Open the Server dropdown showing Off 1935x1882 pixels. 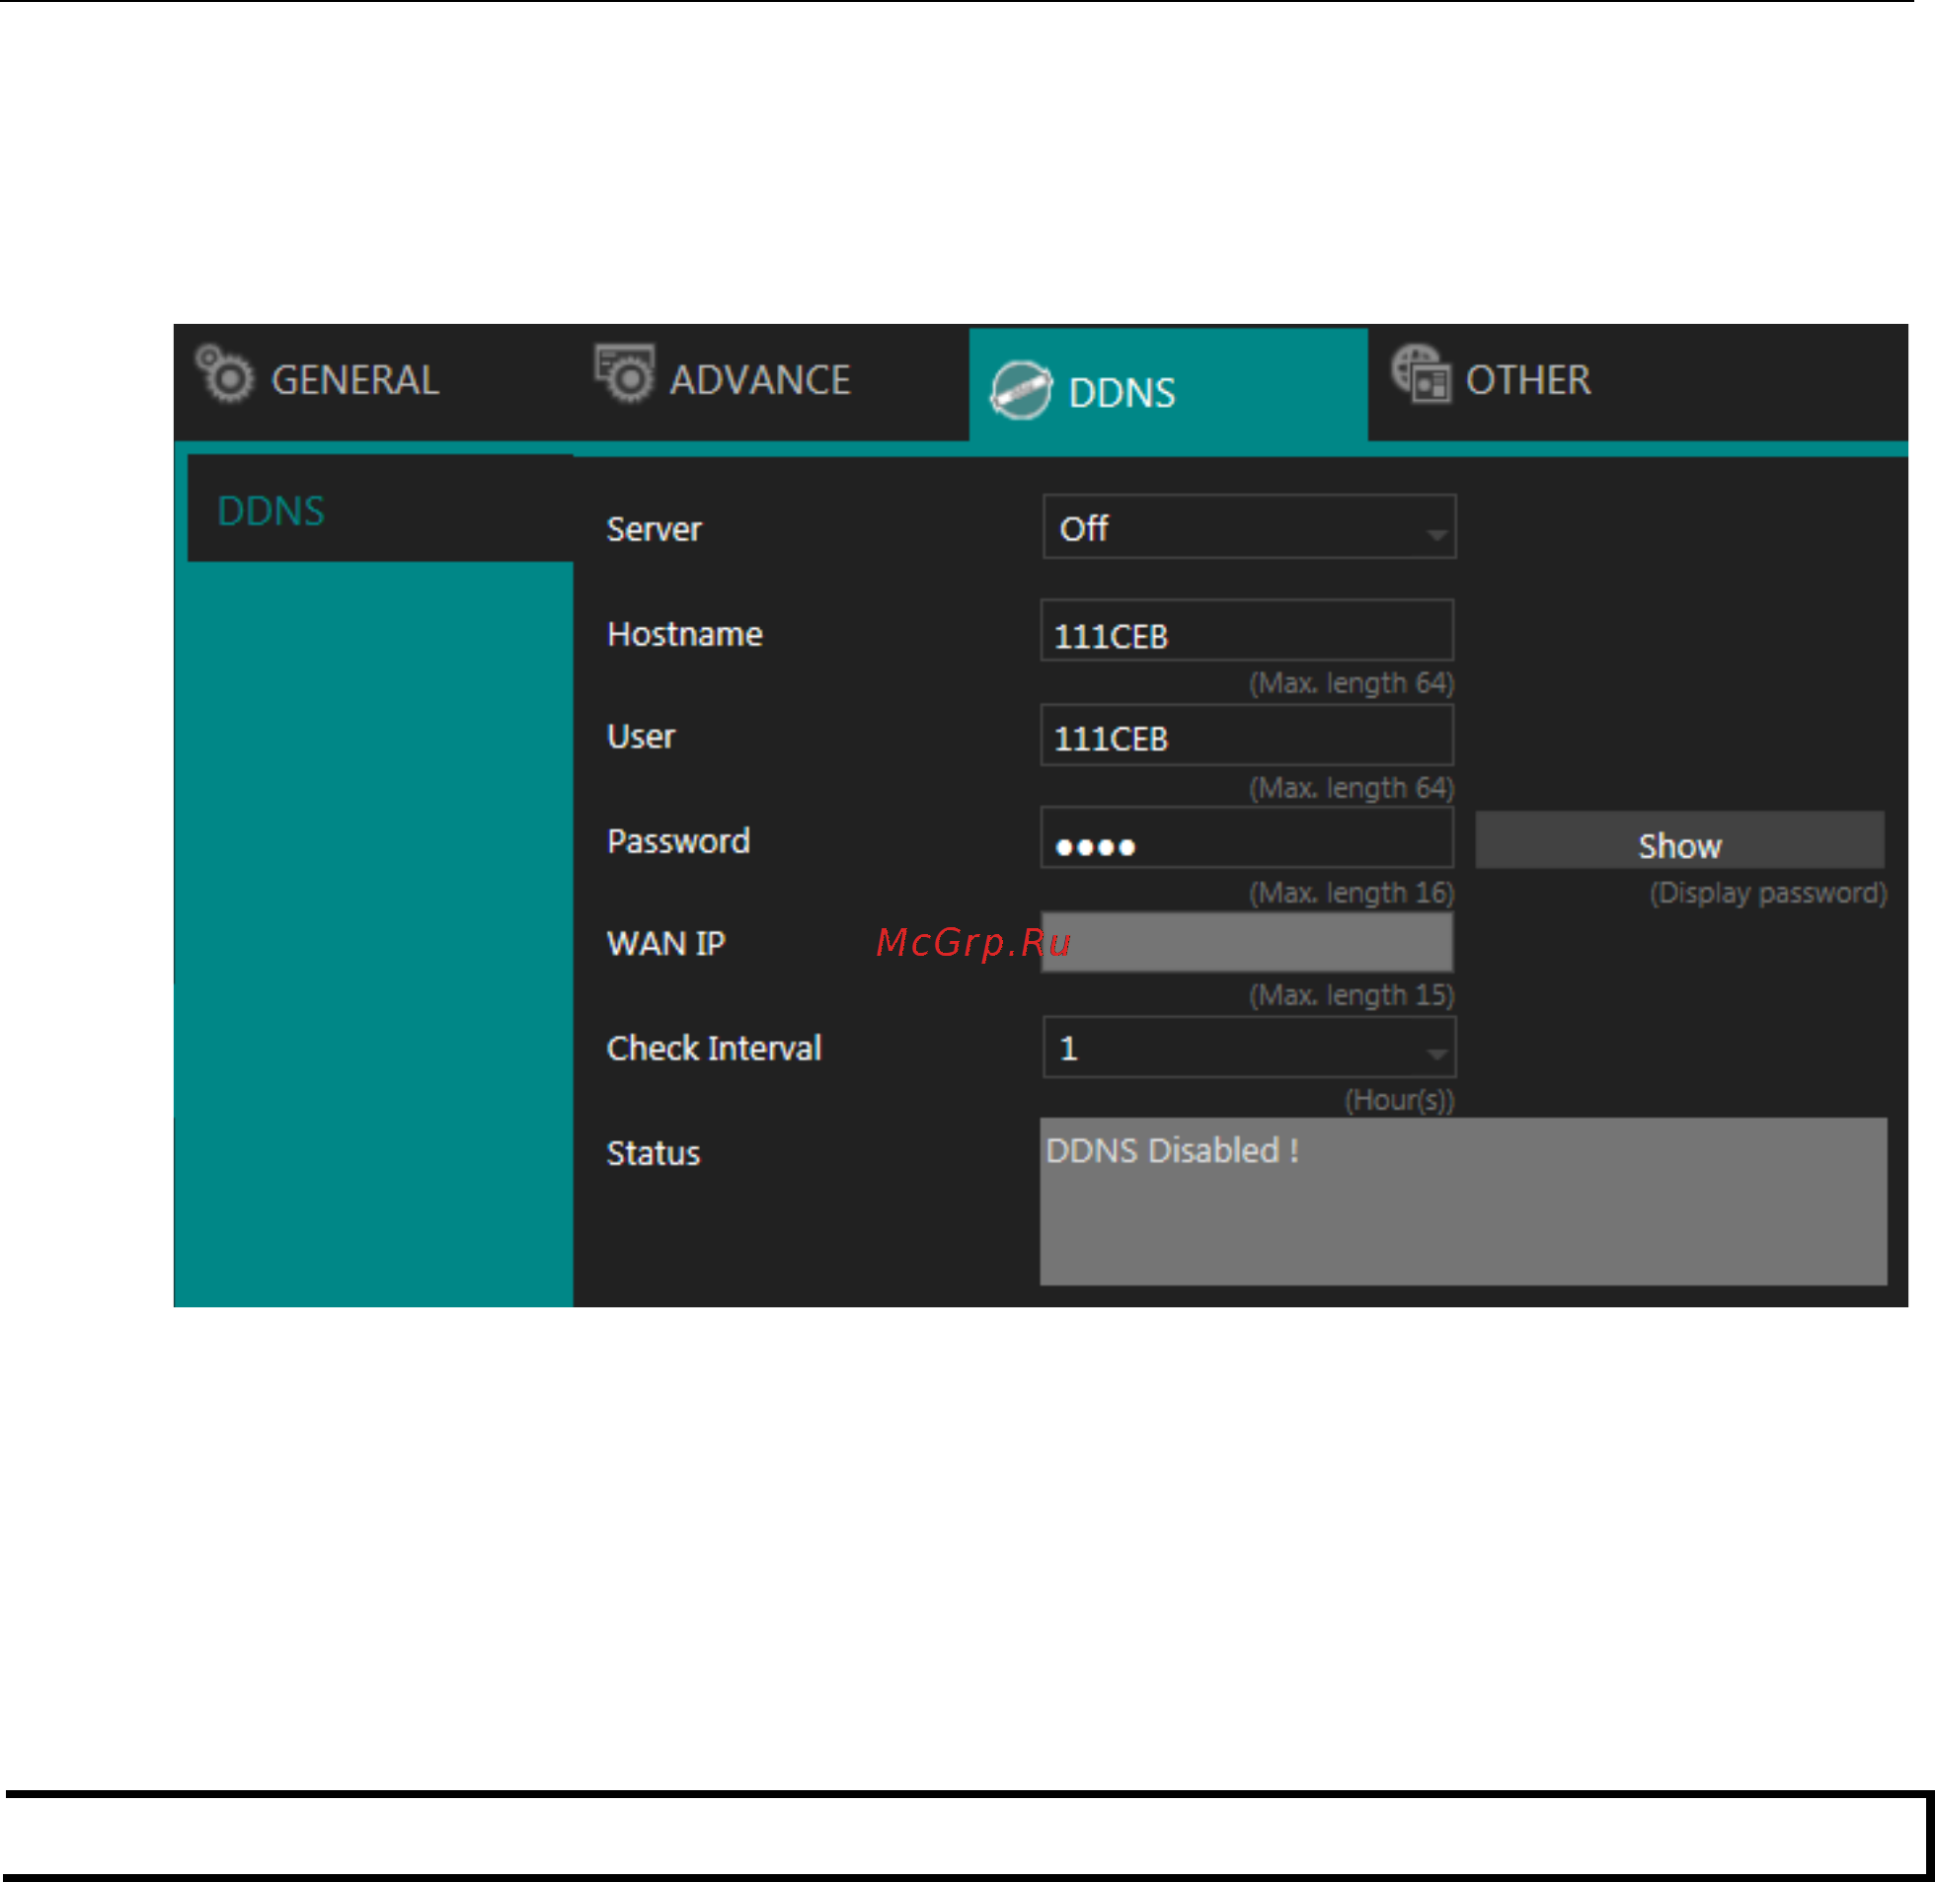(1249, 527)
